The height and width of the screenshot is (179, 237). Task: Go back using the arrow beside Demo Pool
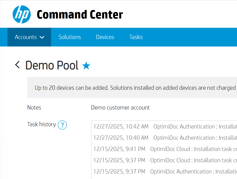pos(17,65)
